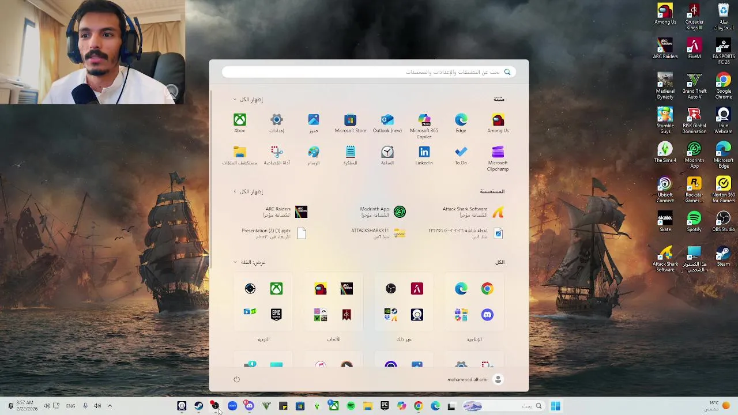Screen dimensions: 738x415
Task: Open Microsoft 365 Copilot pinned app
Action: tap(424, 126)
